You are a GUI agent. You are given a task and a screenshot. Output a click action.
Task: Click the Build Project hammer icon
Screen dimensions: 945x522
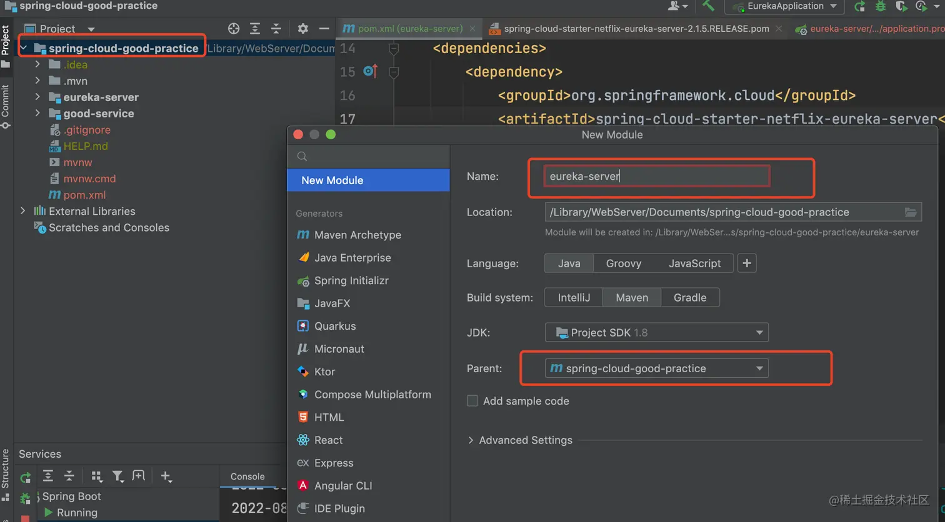click(x=708, y=6)
